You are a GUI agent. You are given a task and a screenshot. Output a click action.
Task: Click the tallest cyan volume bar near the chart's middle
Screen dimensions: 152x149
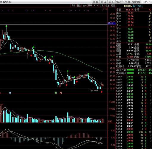coord(68,117)
